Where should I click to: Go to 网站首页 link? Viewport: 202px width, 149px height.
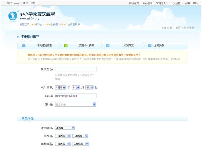(134, 3)
